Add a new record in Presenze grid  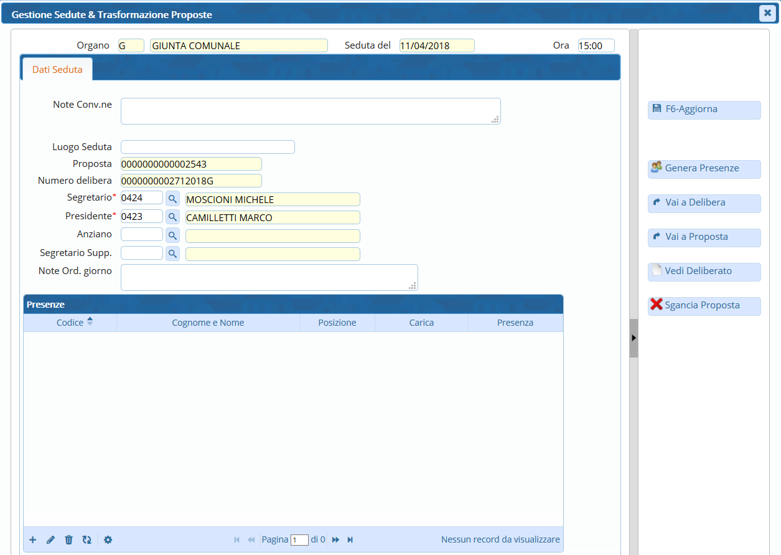[33, 539]
